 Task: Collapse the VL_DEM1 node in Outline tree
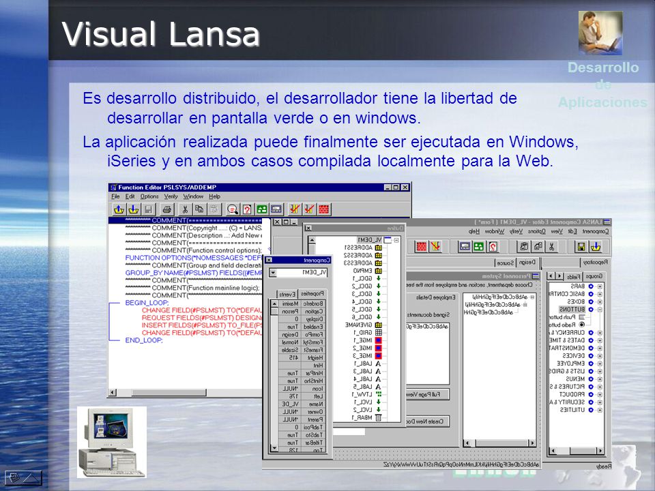coord(396,240)
